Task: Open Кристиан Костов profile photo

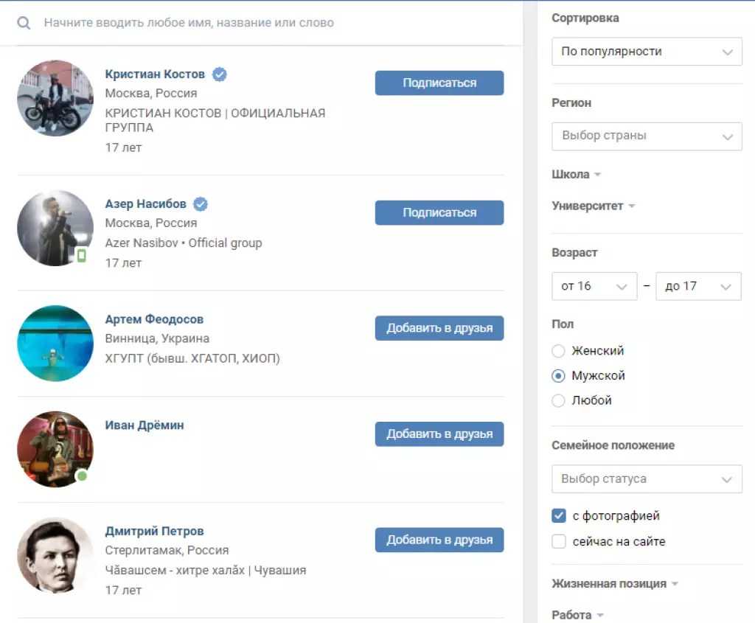Action: click(55, 98)
